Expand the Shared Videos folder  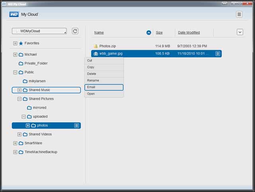tap(20, 134)
